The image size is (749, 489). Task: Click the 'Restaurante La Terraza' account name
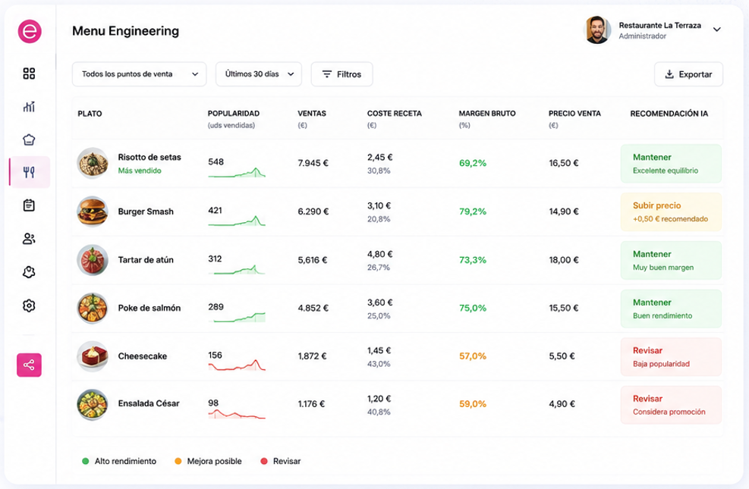pyautogui.click(x=659, y=25)
